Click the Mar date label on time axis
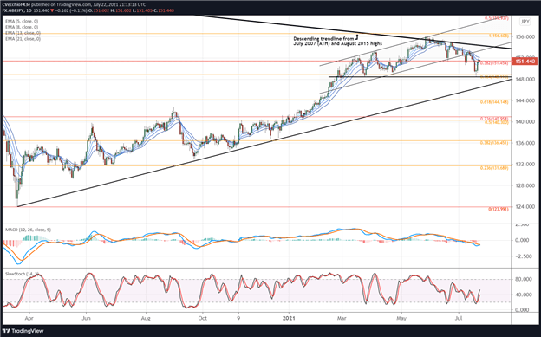 click(x=342, y=318)
